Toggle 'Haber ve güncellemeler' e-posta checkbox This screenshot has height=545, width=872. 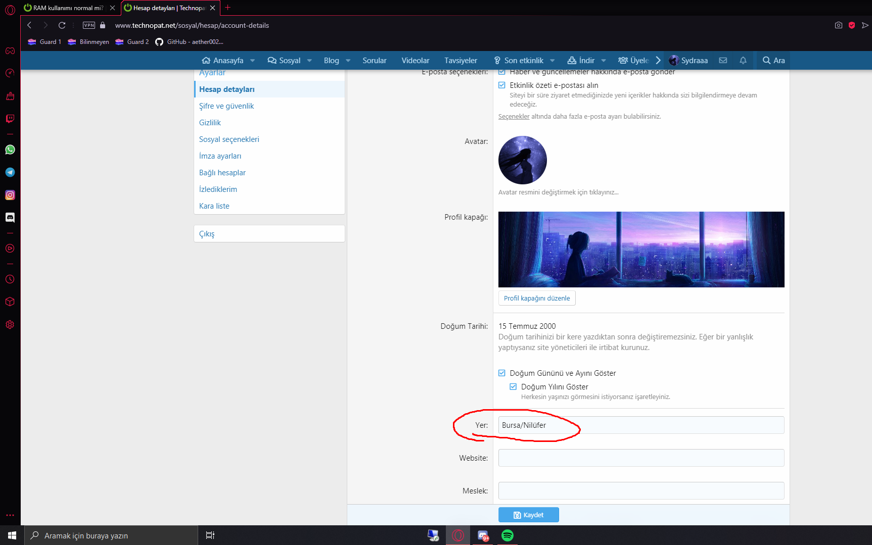coord(502,72)
